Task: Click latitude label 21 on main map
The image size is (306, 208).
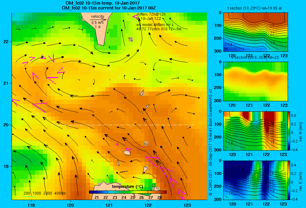Action: click(6, 83)
